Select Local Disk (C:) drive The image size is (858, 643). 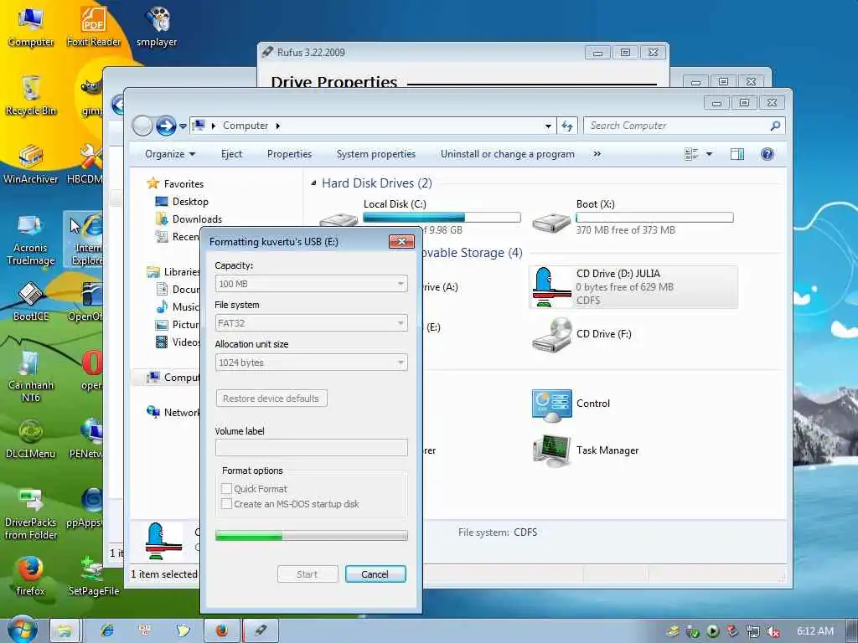(x=421, y=218)
